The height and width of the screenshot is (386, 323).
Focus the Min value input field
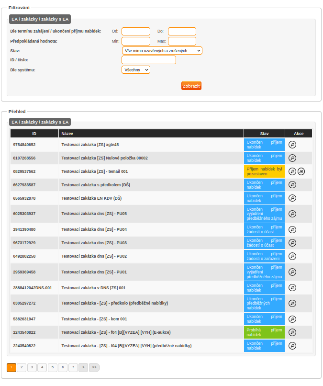coord(136,41)
